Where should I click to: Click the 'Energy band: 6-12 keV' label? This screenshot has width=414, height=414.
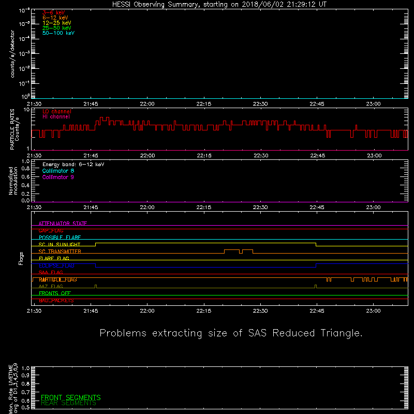pos(73,165)
